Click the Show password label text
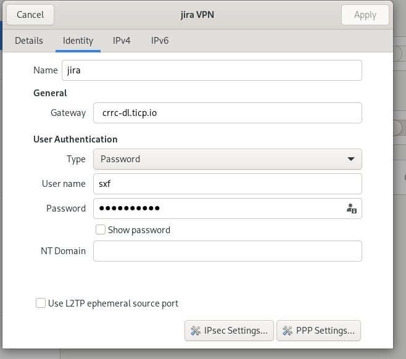This screenshot has width=406, height=359. click(139, 230)
